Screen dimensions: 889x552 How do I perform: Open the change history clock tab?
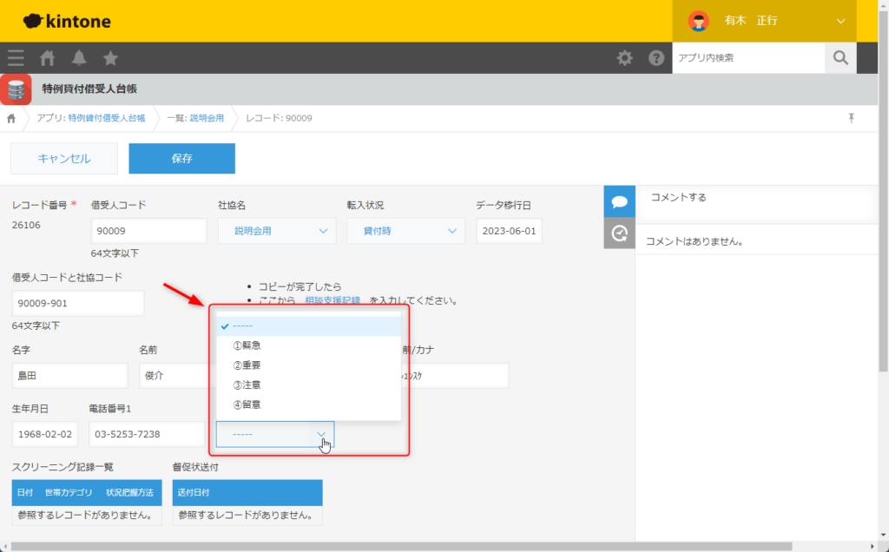pyautogui.click(x=619, y=233)
